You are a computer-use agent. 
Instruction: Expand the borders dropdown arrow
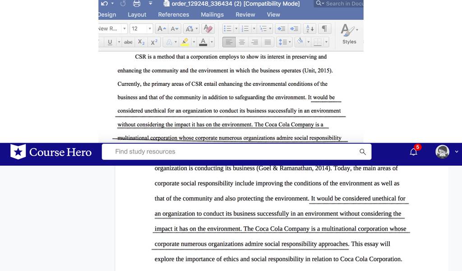[x=326, y=42]
